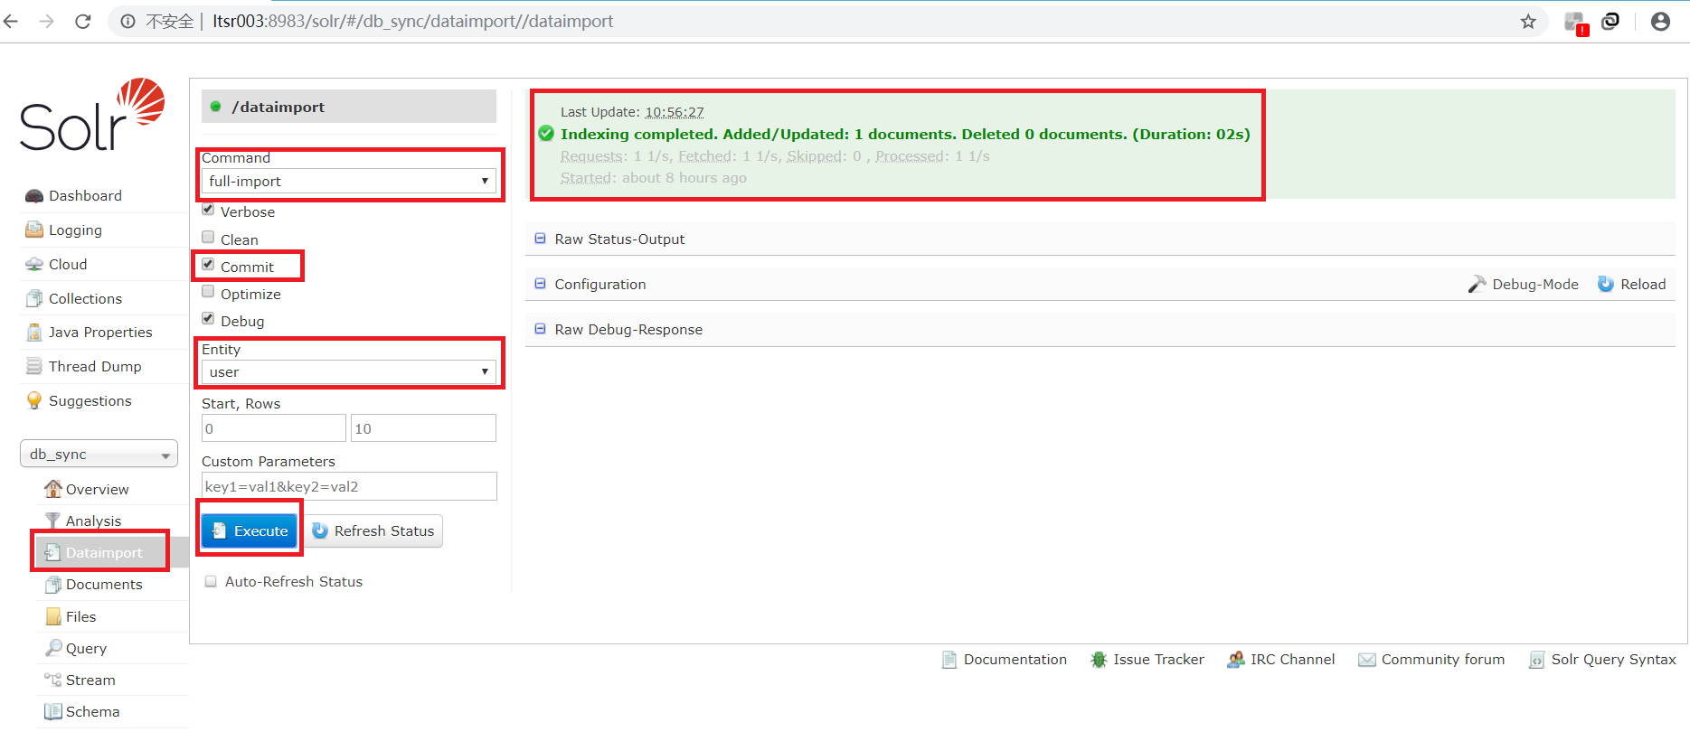The image size is (1690, 732).
Task: Click the Start field showing 0
Action: pos(273,428)
